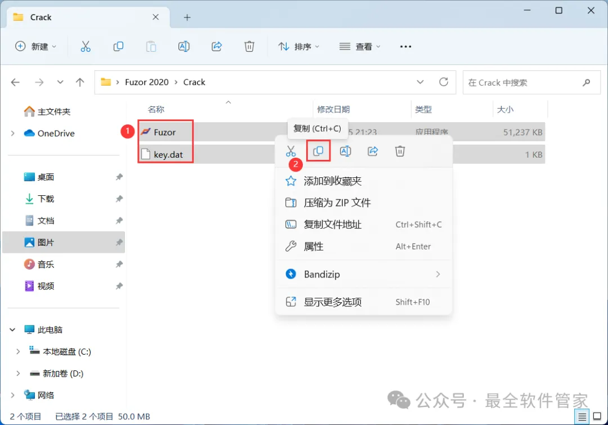The height and width of the screenshot is (425, 608).
Task: Open 主文件夹 in navigation pane
Action: pyautogui.click(x=54, y=111)
